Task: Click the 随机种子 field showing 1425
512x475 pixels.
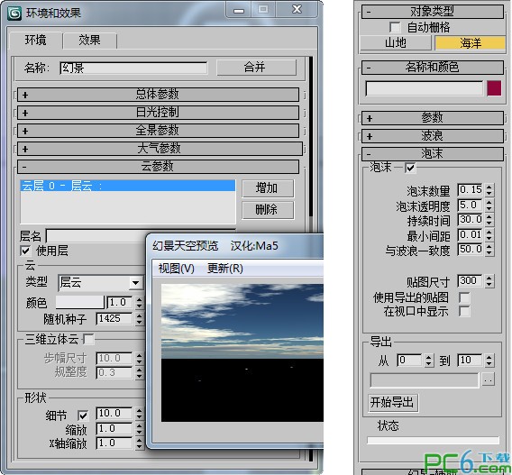Action: [x=114, y=319]
